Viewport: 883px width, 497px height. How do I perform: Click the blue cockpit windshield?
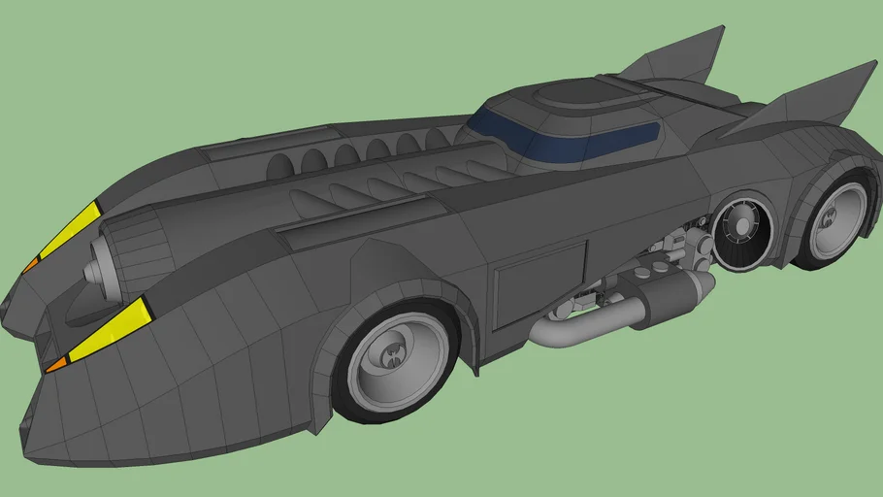pos(562,136)
